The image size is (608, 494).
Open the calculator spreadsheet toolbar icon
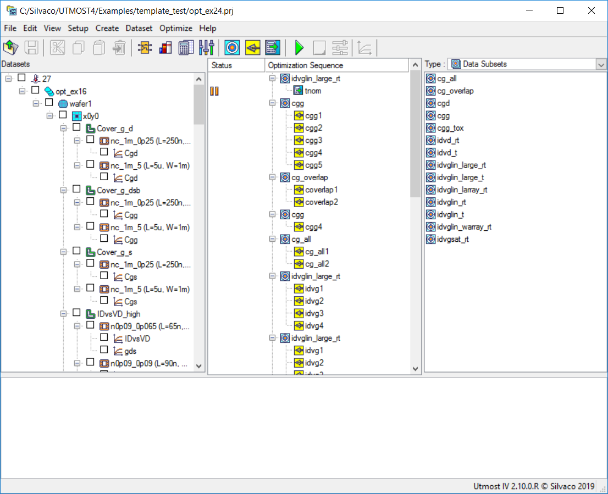[186, 48]
